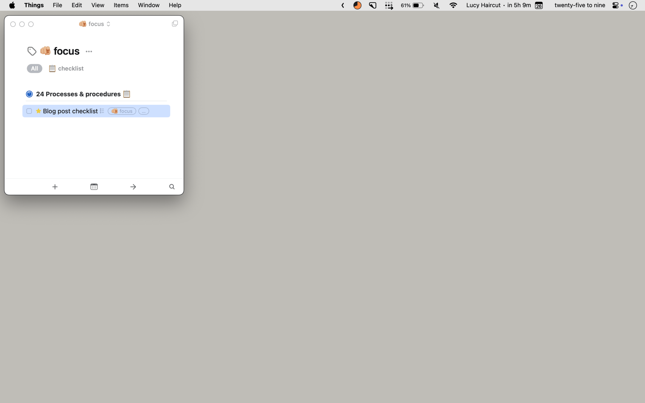Viewport: 645px width, 403px height.
Task: Click the star icon on Blog post checklist
Action: click(x=38, y=111)
